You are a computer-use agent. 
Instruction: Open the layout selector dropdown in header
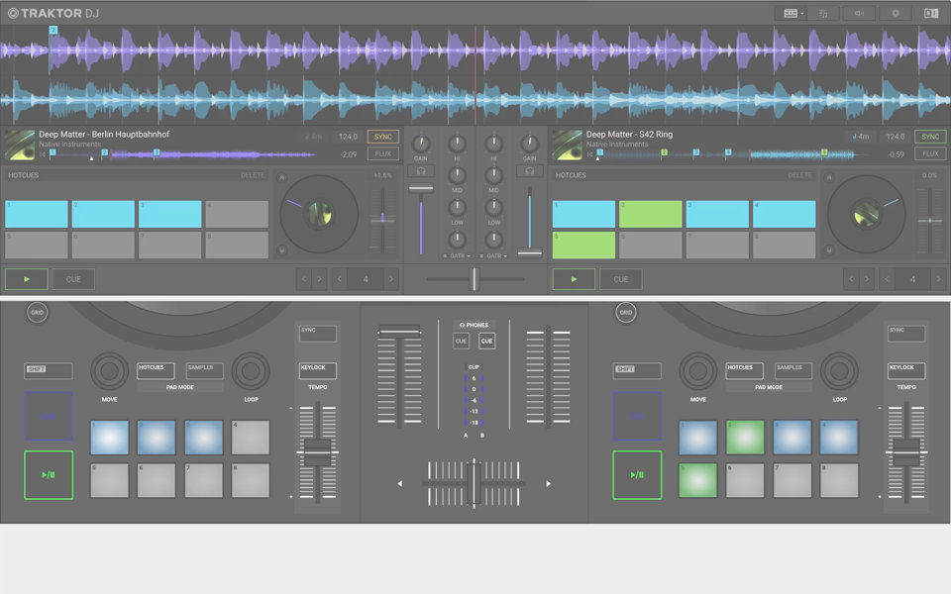pos(793,13)
